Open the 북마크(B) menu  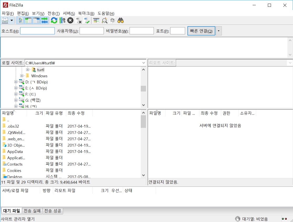pyautogui.click(x=86, y=13)
